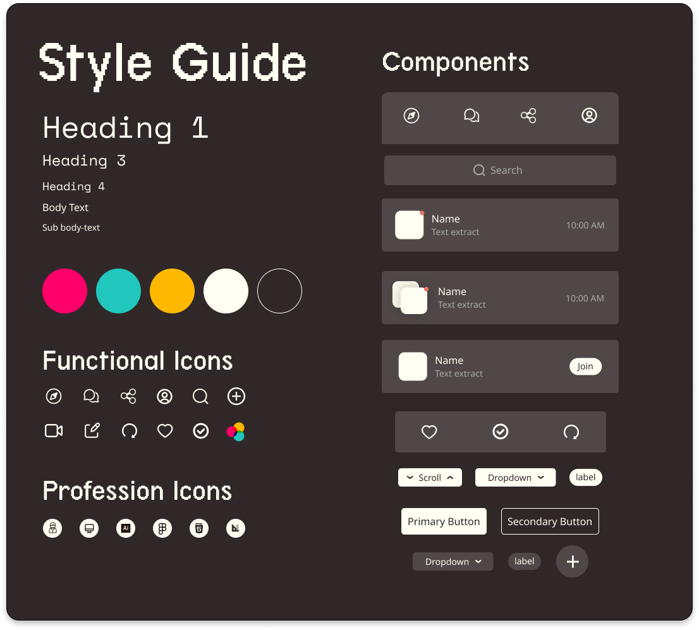The image size is (699, 630).
Task: Click the three-colored circles logo icon
Action: (x=236, y=432)
